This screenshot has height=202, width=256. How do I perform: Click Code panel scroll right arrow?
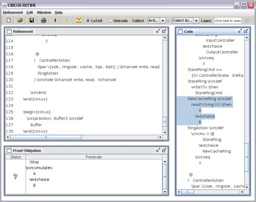pos(242,192)
